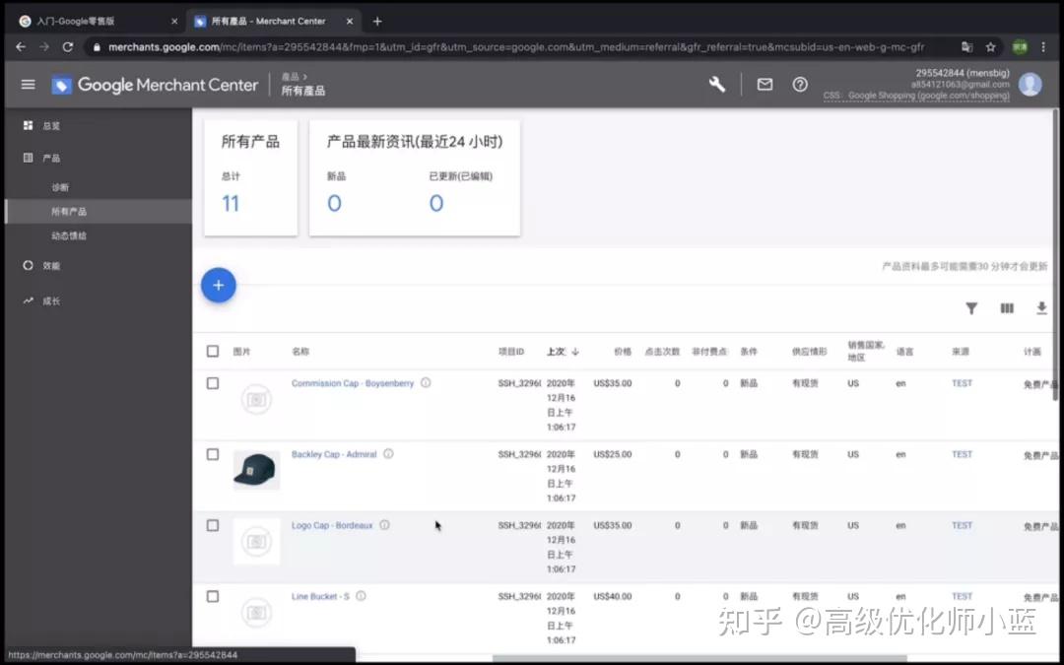Click the blue plus button to add product
The height and width of the screenshot is (665, 1064).
[x=218, y=284]
